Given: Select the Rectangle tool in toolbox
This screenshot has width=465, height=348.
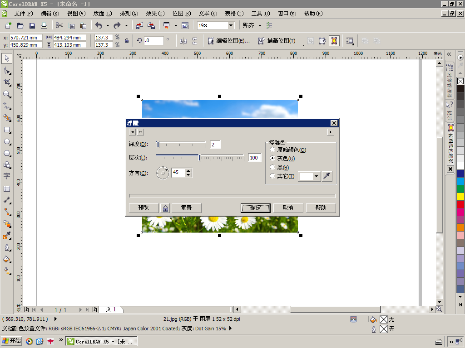Looking at the screenshot, I should tap(6, 130).
